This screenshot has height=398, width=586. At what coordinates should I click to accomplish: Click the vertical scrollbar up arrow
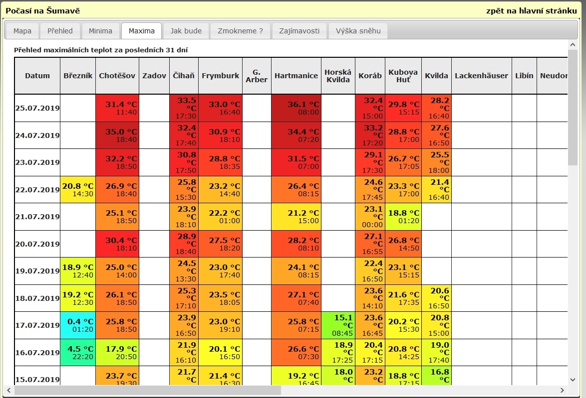(x=573, y=45)
